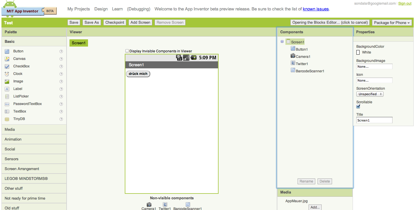Open the (Debugging) menu item
The height and width of the screenshot is (210, 416).
[x=139, y=9]
